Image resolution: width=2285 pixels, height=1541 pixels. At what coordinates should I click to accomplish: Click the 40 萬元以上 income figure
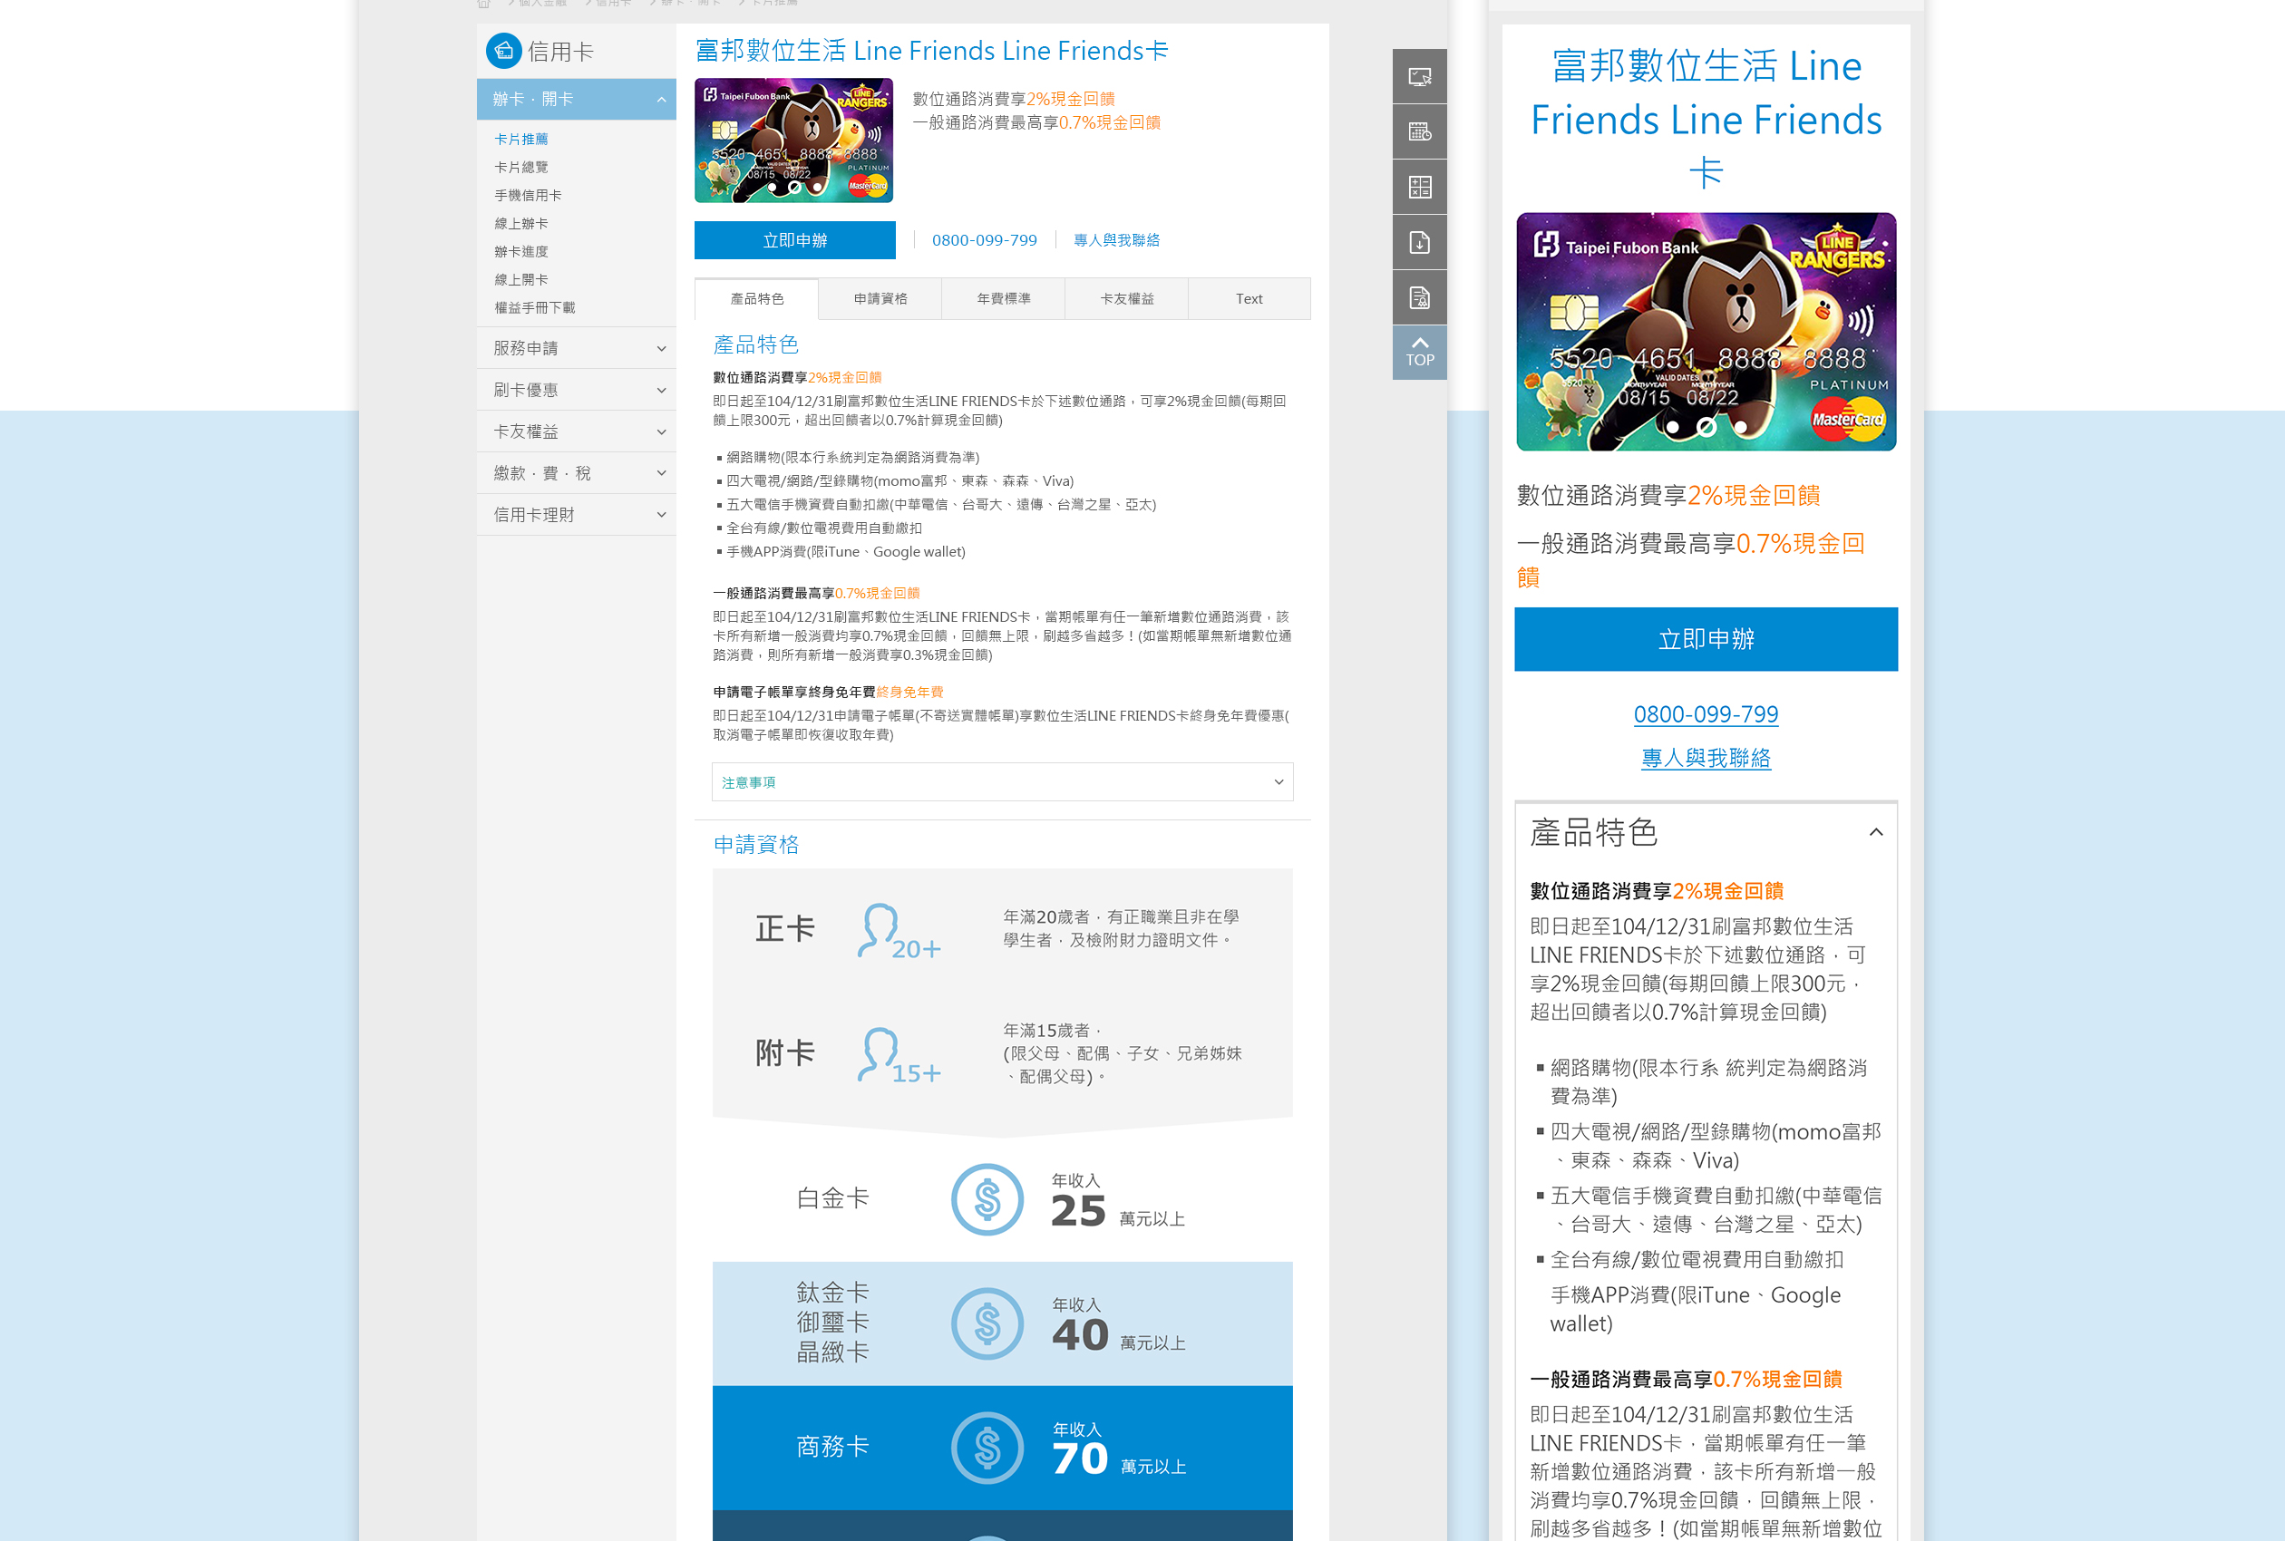tap(1118, 1335)
